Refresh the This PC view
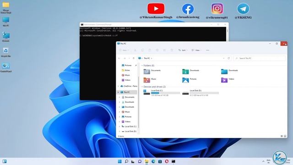293x165 pixels. click(x=229, y=58)
